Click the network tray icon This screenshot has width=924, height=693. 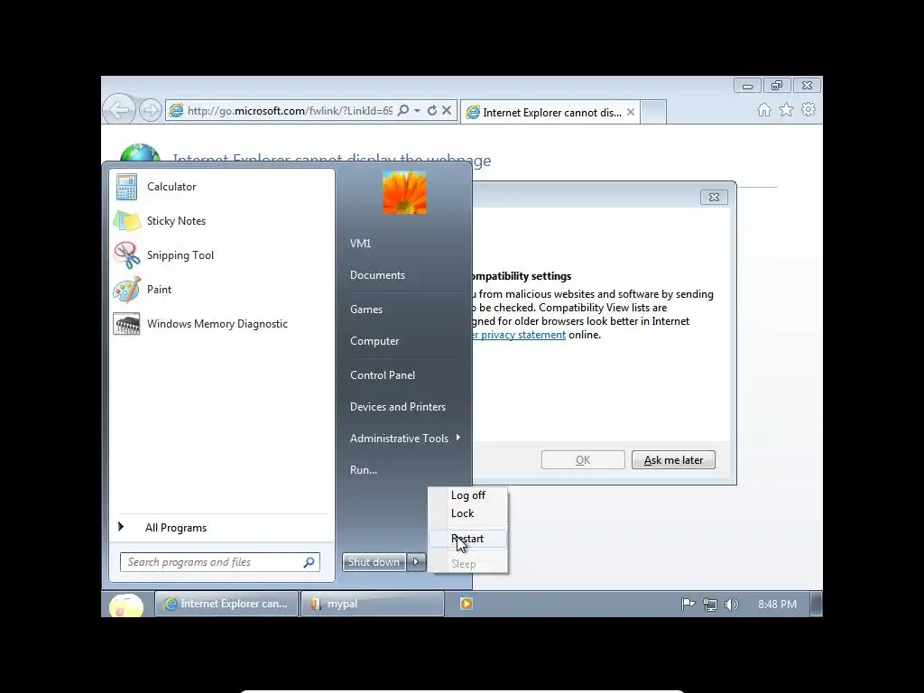point(710,605)
